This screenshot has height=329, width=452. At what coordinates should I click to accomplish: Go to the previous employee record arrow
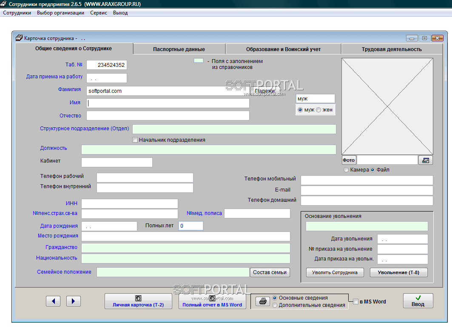pos(53,301)
